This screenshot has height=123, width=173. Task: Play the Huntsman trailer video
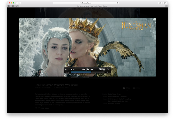(88, 69)
